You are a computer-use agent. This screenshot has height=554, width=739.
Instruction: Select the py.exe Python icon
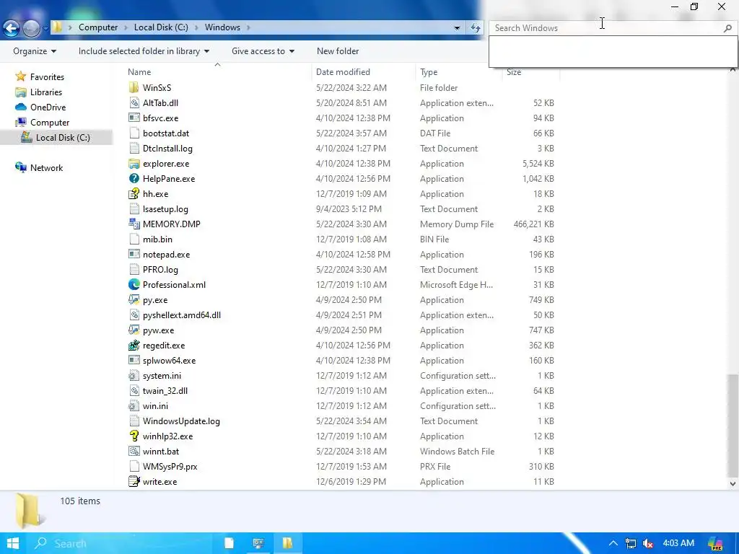pos(134,299)
